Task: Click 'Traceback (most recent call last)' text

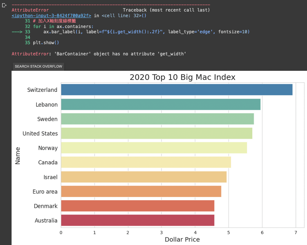Action: tap(166, 10)
